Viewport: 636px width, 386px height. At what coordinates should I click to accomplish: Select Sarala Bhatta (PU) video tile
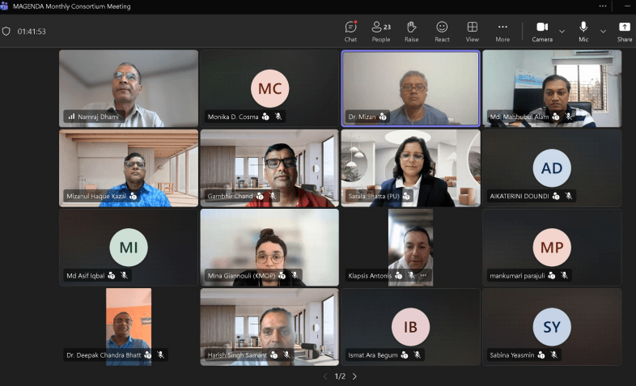click(410, 168)
